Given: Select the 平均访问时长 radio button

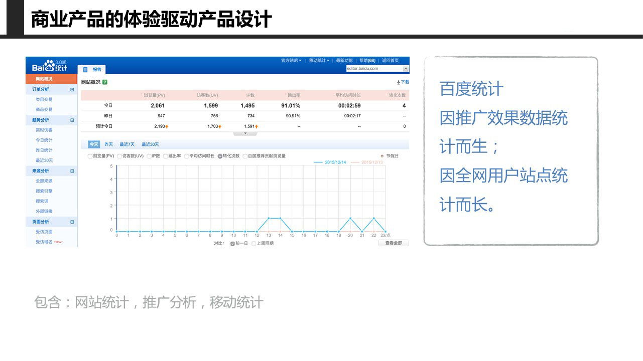Looking at the screenshot, I should [187, 156].
